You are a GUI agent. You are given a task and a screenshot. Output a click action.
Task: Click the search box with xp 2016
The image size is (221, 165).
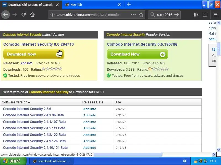tap(164, 15)
